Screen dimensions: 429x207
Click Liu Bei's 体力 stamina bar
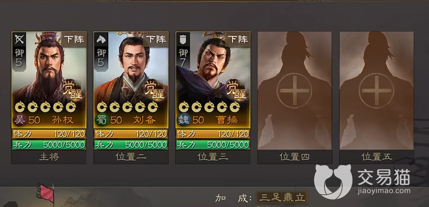click(131, 134)
